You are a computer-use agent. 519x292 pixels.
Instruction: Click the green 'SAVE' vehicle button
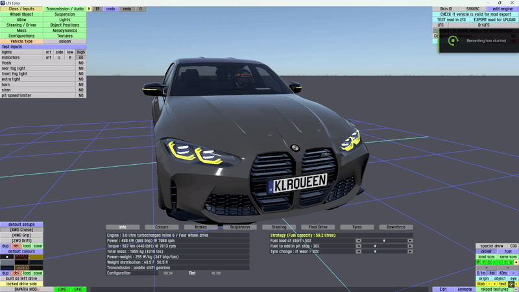(78, 289)
